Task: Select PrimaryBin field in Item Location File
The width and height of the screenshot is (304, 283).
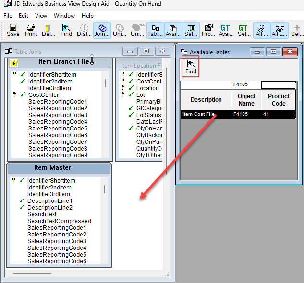Action: tap(149, 102)
